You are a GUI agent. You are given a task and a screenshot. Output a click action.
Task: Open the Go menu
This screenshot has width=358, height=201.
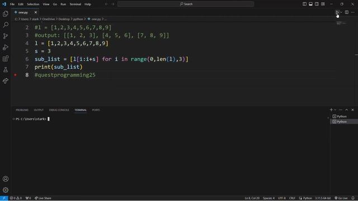point(55,4)
